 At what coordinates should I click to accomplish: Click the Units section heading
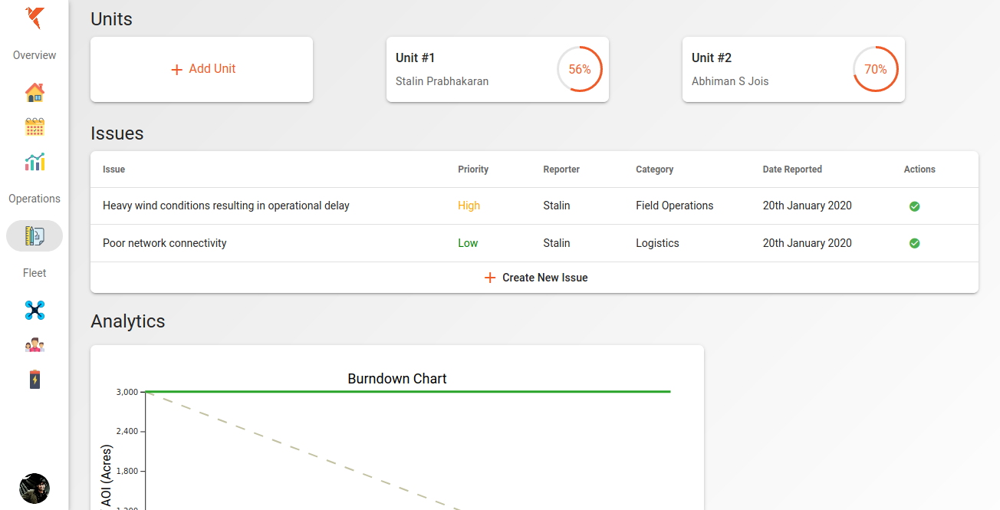111,19
